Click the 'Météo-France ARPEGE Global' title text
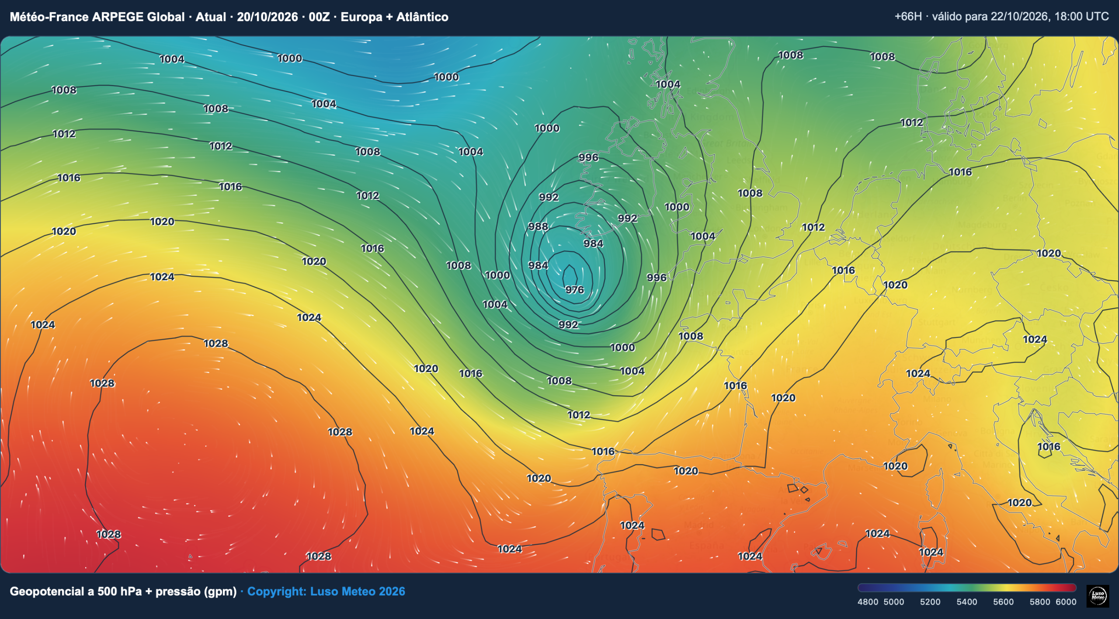The width and height of the screenshot is (1119, 619). [x=97, y=17]
